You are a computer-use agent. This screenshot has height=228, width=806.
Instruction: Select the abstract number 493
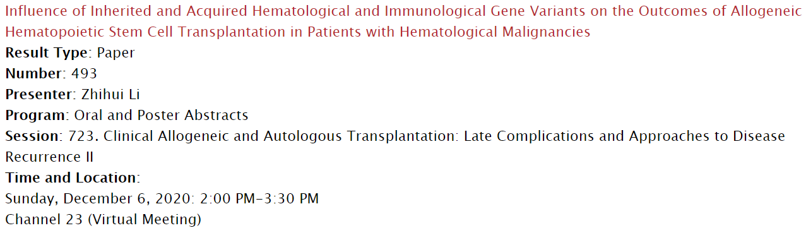click(x=84, y=73)
